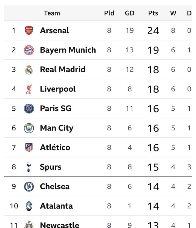Open the Newcastle team link
This screenshot has width=196, height=228.
click(x=59, y=225)
